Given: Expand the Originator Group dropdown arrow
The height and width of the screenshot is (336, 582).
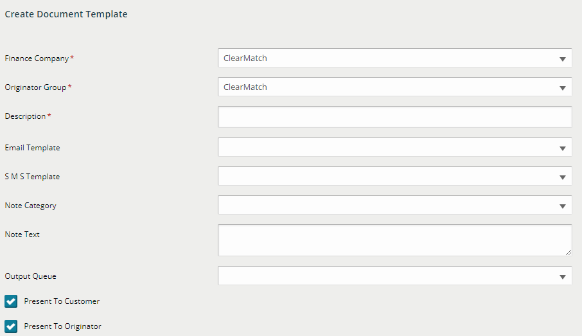Looking at the screenshot, I should tap(562, 87).
